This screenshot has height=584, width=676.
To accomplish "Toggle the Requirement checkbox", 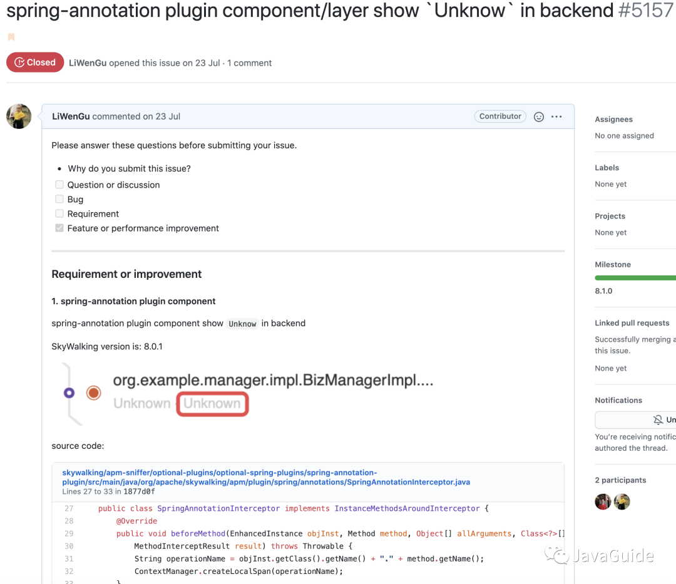I will (x=59, y=213).
